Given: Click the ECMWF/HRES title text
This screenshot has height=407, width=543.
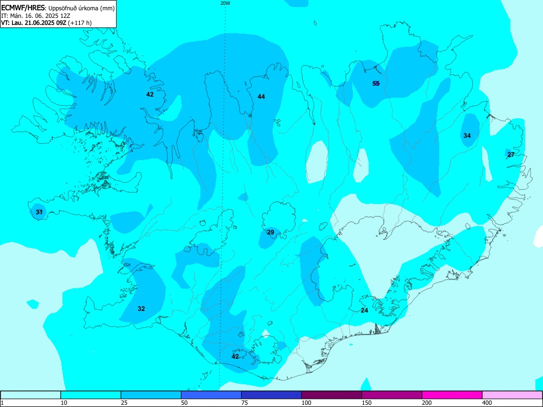Looking at the screenshot, I should [x=23, y=8].
